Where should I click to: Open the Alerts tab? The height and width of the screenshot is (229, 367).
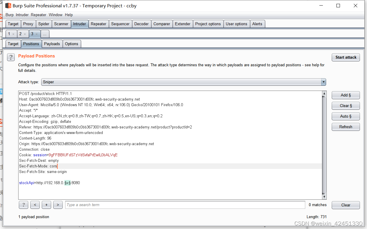tap(257, 24)
